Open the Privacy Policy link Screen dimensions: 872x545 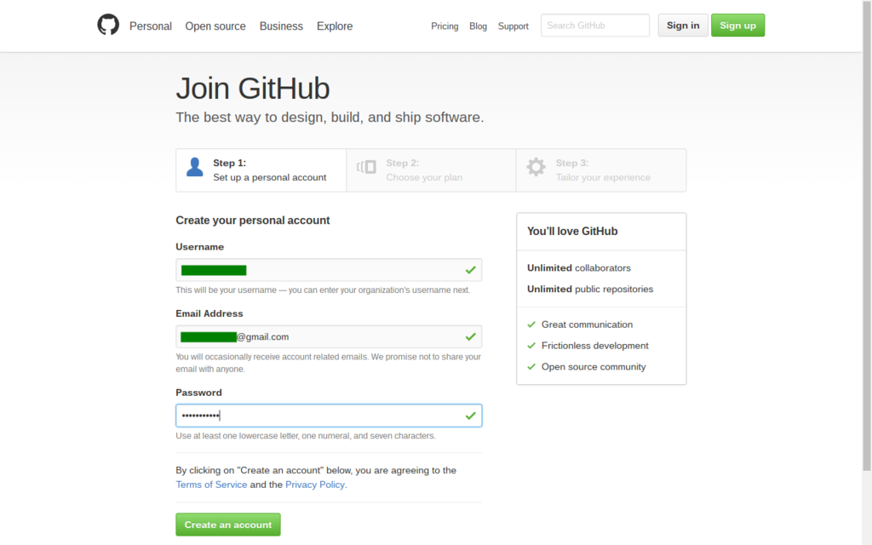tap(315, 485)
